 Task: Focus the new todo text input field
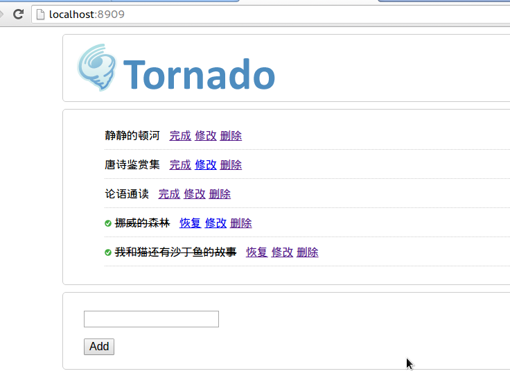pyautogui.click(x=151, y=319)
